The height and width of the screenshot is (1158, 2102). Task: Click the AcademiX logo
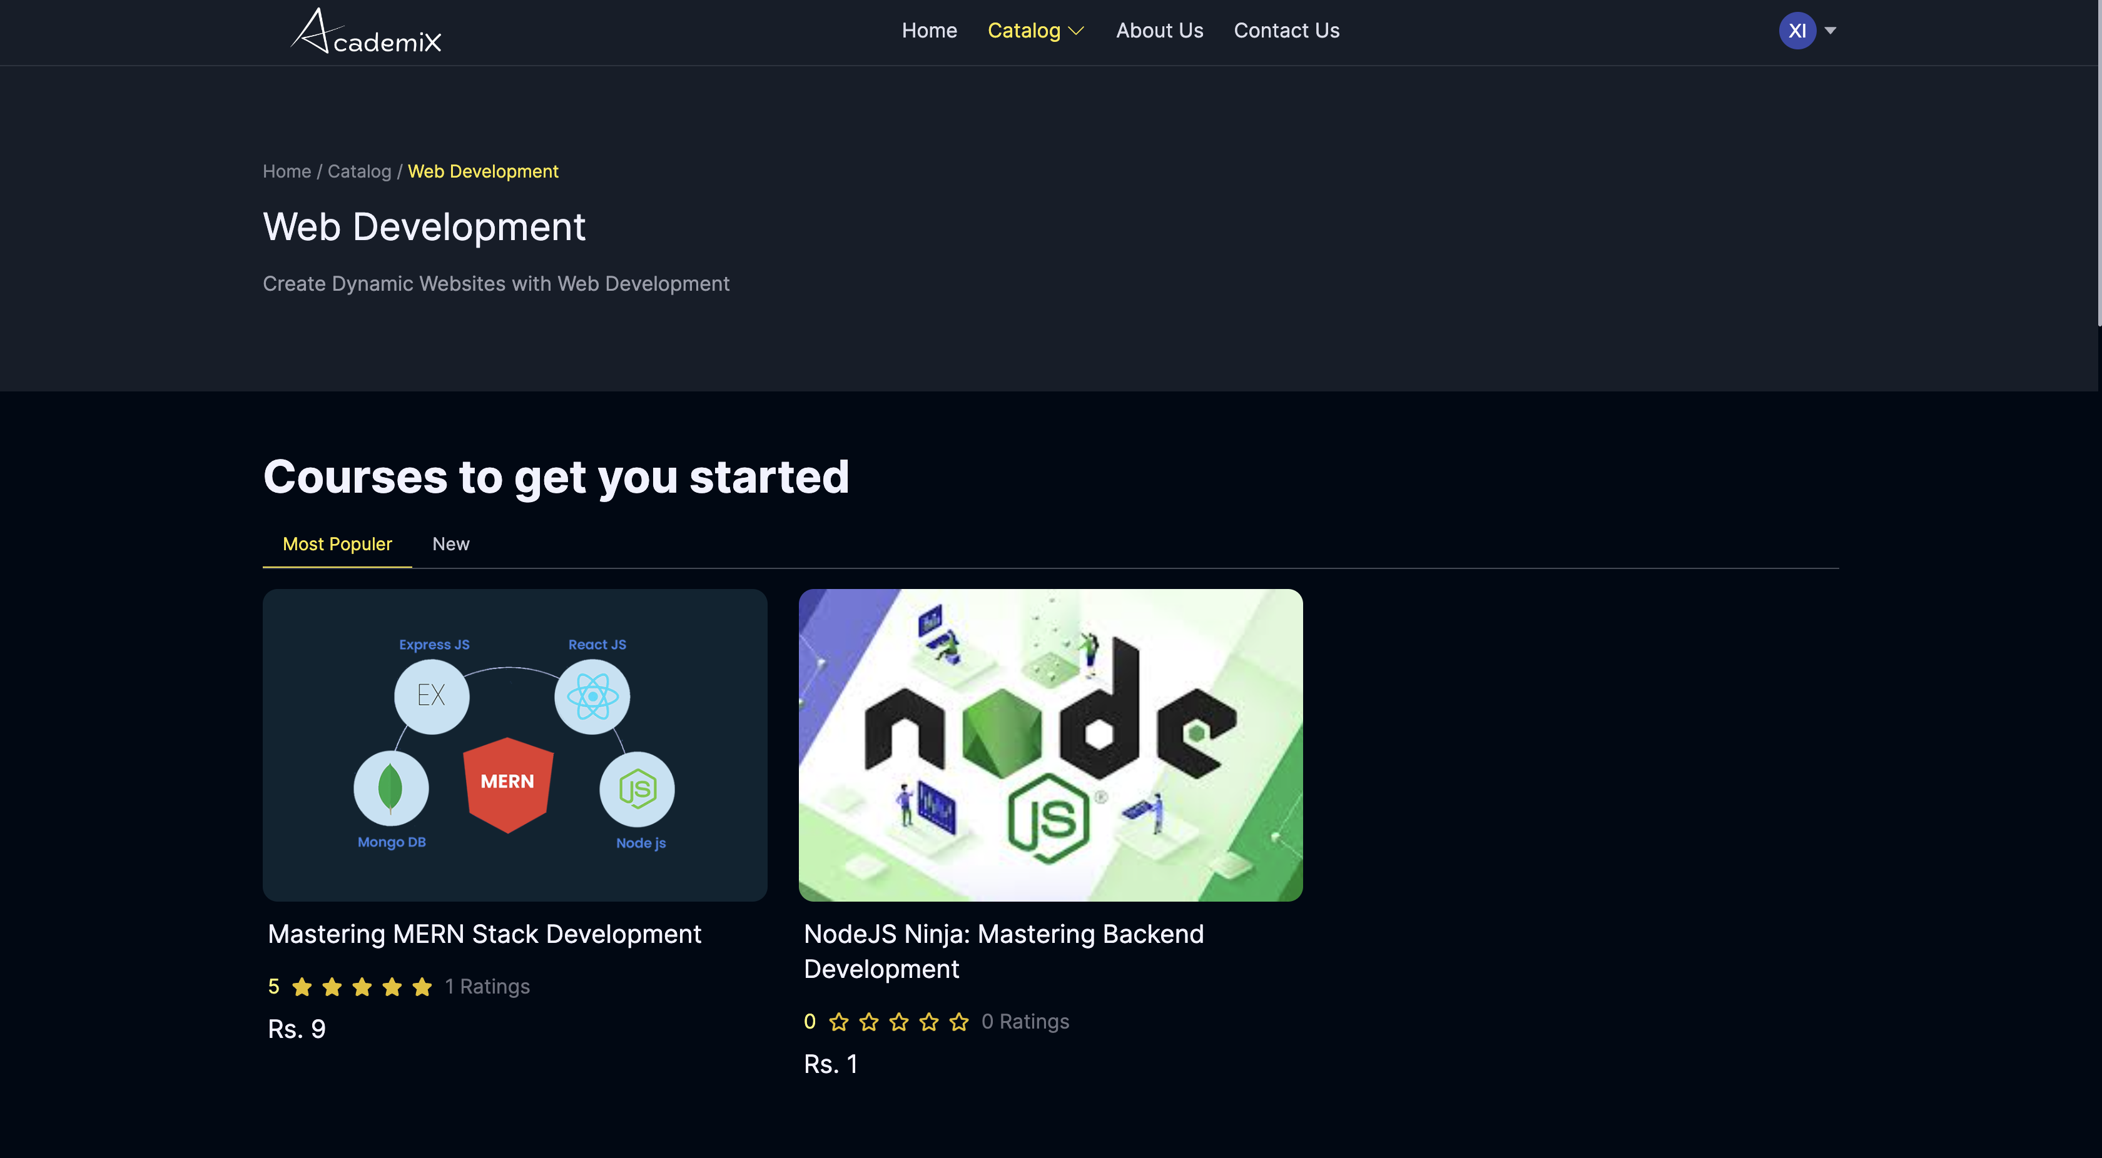click(365, 32)
